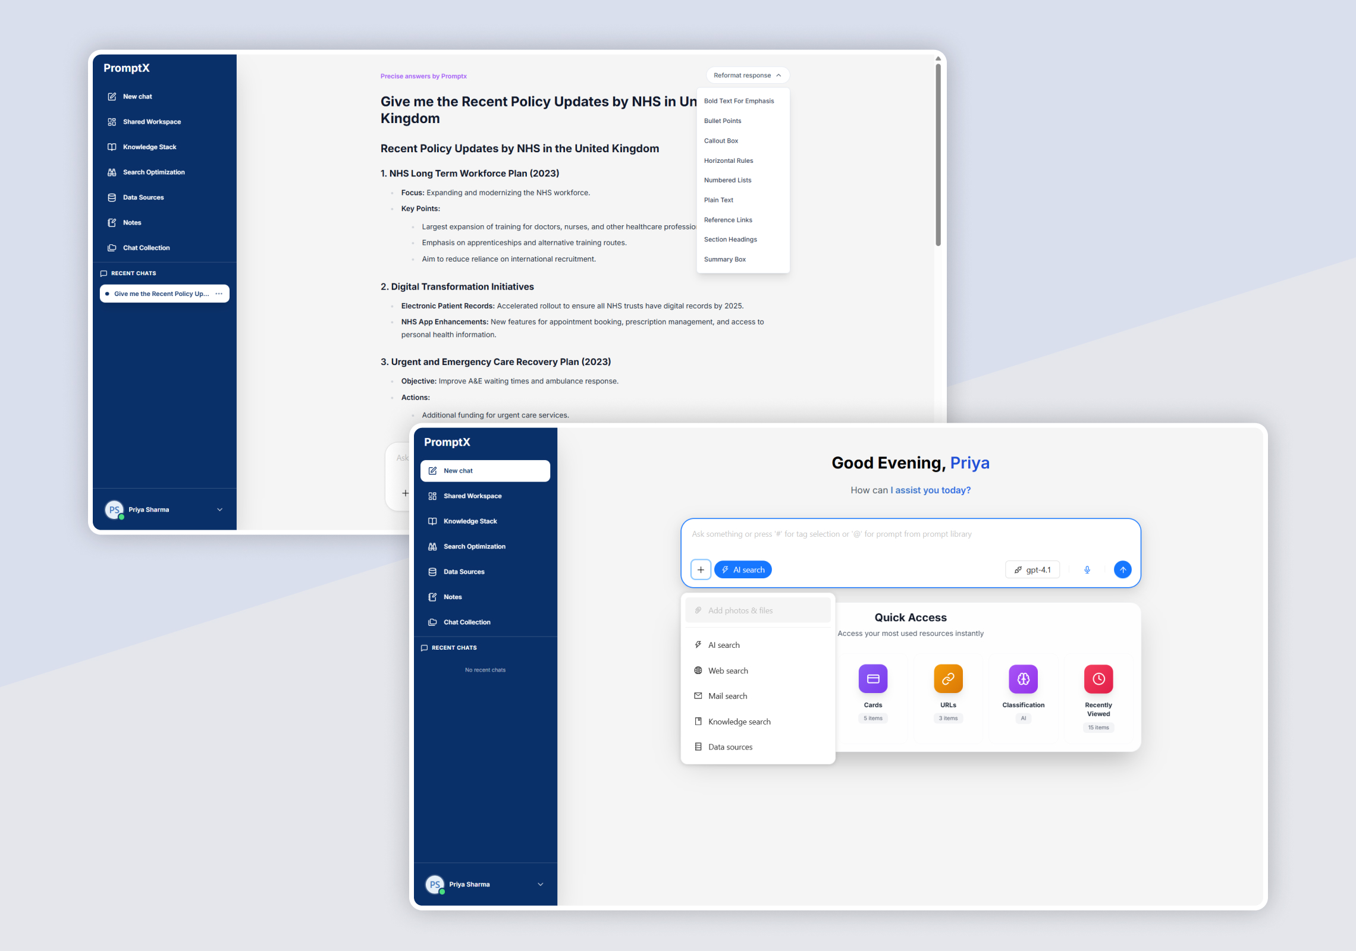The image size is (1356, 951).
Task: Click New chat in the front sidebar
Action: pyautogui.click(x=485, y=470)
